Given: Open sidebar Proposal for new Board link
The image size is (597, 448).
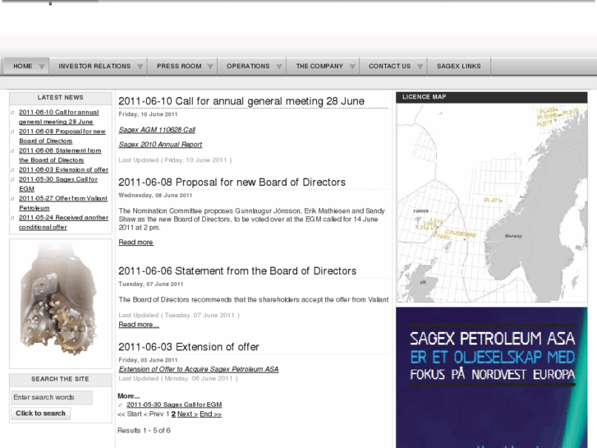Looking at the screenshot, I should click(62, 136).
